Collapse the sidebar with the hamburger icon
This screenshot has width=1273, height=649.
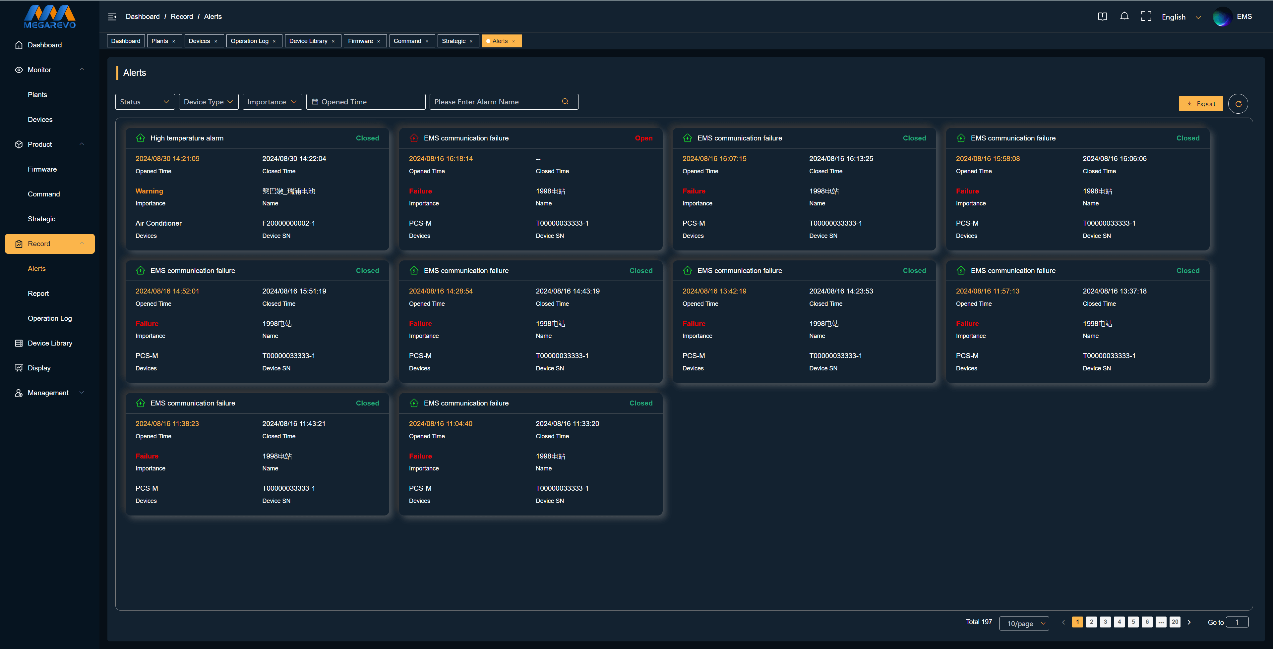click(x=112, y=17)
